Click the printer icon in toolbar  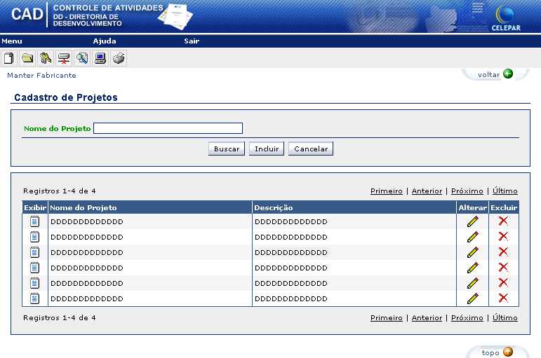[119, 58]
